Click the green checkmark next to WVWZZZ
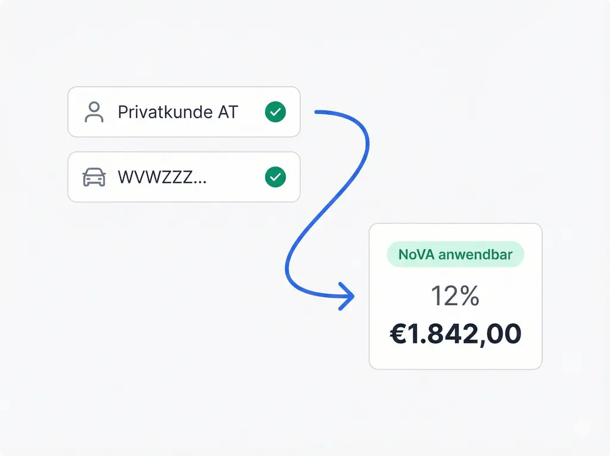The image size is (610, 456). tap(275, 177)
